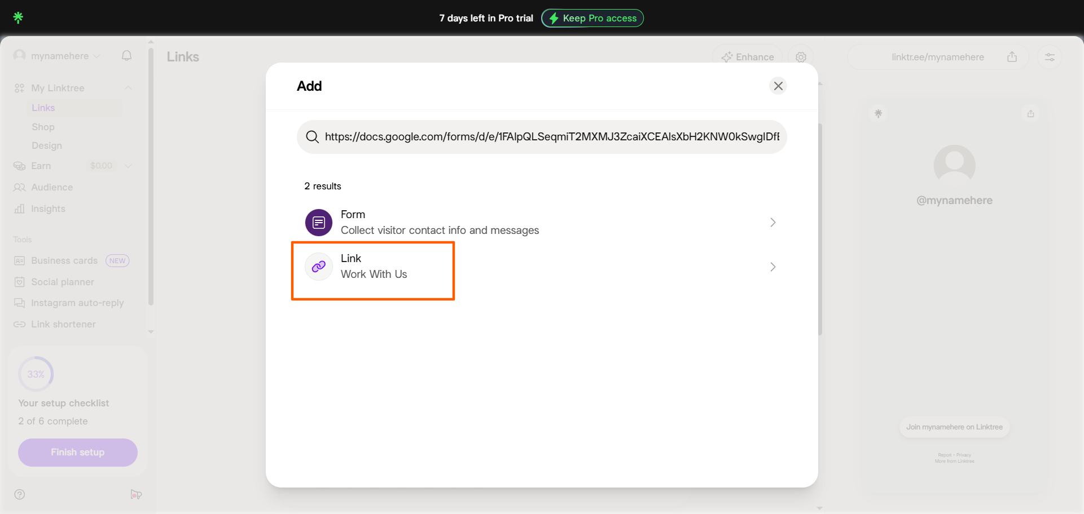
Task: Click the announcements megaphone icon
Action: [x=136, y=494]
